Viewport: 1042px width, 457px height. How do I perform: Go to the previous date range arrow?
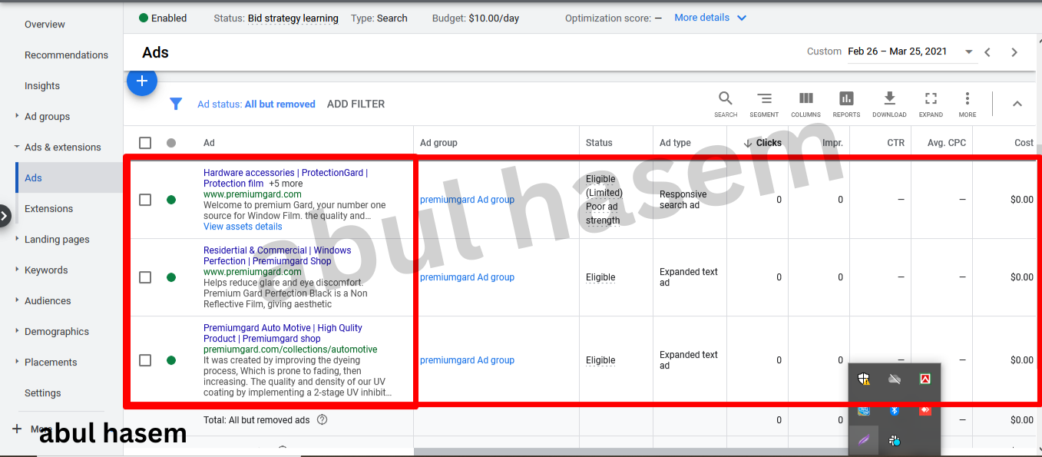click(x=987, y=52)
